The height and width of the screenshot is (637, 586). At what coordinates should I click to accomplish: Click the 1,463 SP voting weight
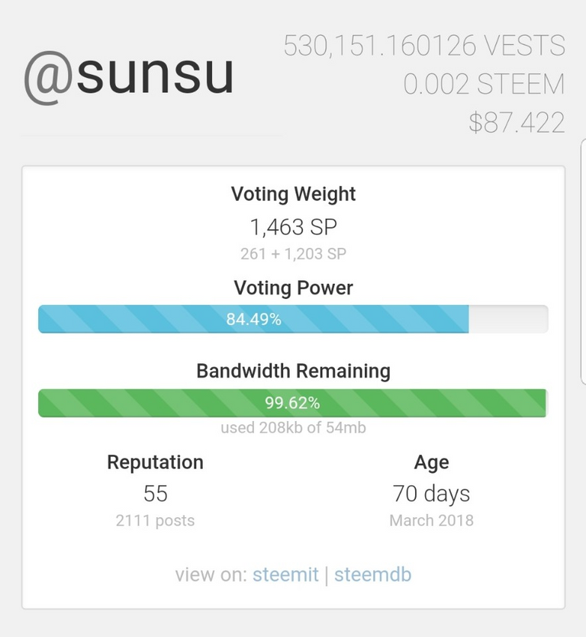click(293, 227)
